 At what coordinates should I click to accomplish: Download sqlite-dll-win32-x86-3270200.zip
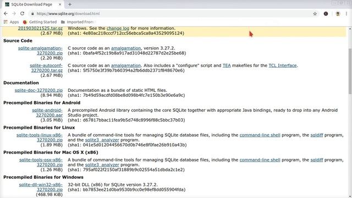[x=41, y=187]
